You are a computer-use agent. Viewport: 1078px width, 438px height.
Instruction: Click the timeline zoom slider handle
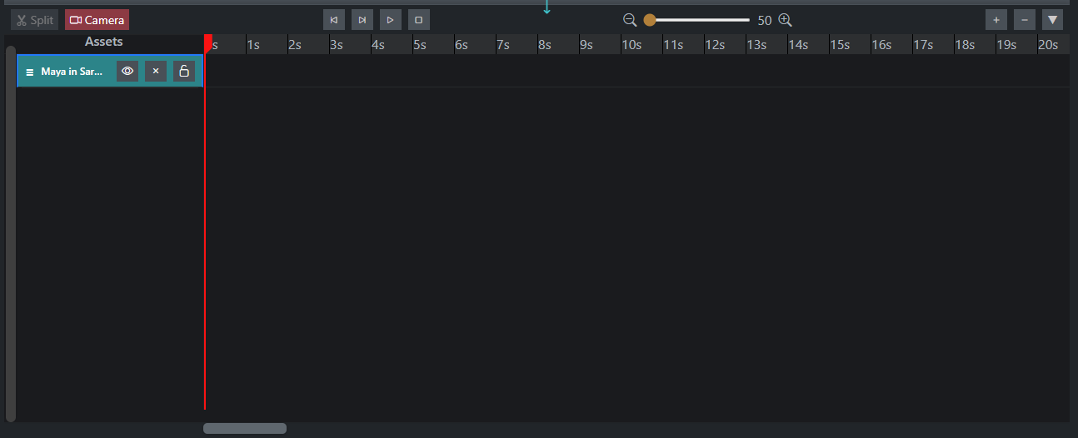[x=649, y=20]
